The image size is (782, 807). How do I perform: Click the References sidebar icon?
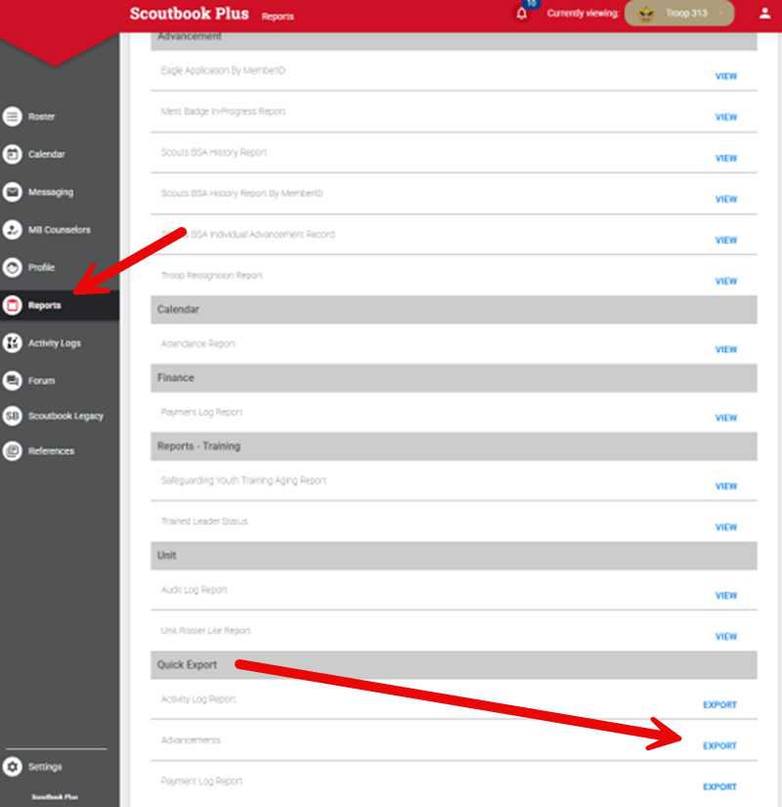tap(13, 451)
